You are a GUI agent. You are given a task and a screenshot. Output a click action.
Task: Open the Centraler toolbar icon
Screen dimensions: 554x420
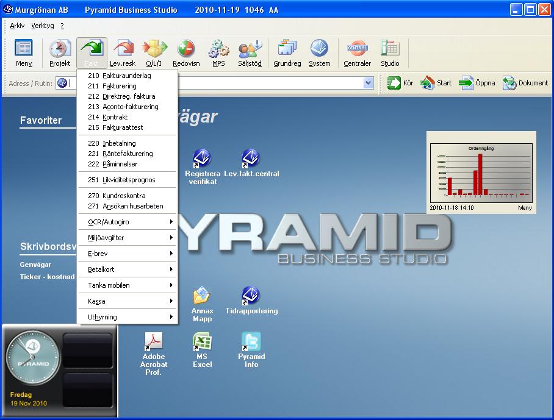357,53
